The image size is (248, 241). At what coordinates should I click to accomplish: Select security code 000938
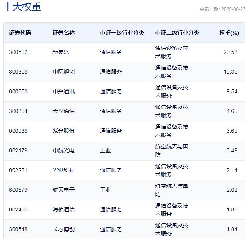click(x=19, y=131)
